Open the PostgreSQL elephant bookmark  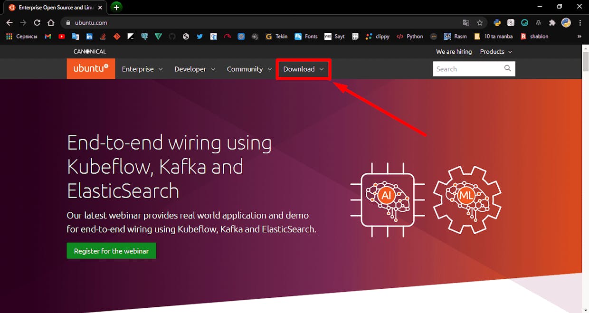(144, 36)
